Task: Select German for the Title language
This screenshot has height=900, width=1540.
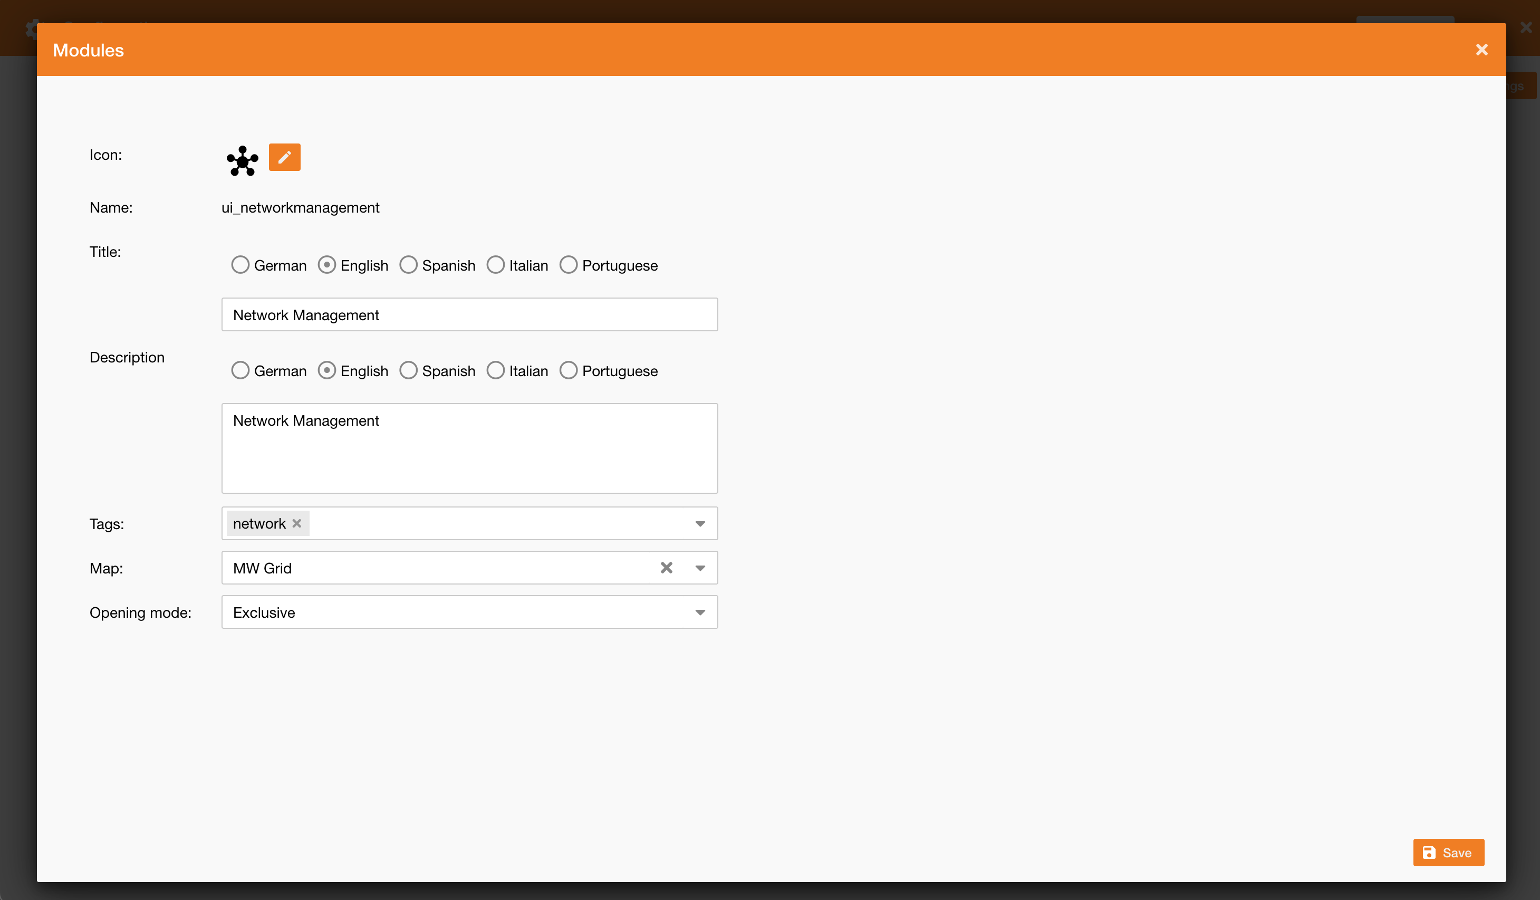Action: click(240, 265)
